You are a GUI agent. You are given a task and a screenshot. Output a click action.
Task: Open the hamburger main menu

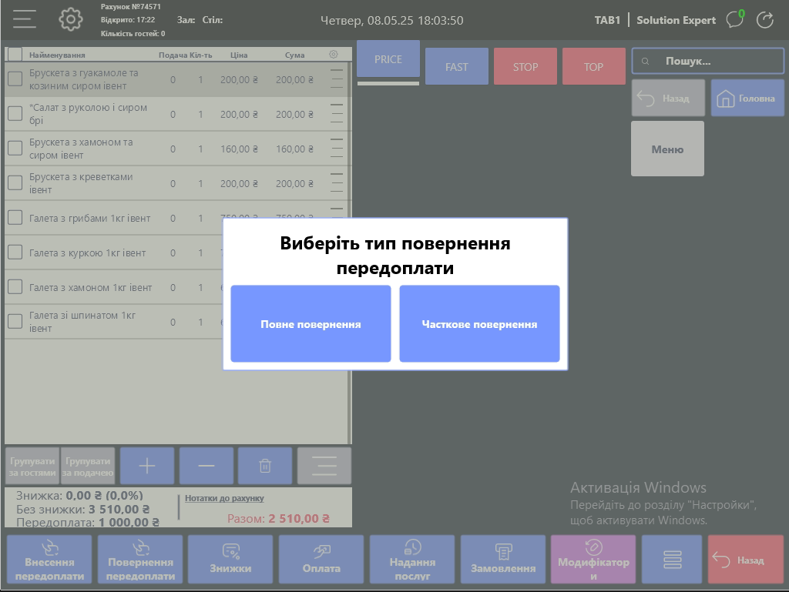(25, 19)
